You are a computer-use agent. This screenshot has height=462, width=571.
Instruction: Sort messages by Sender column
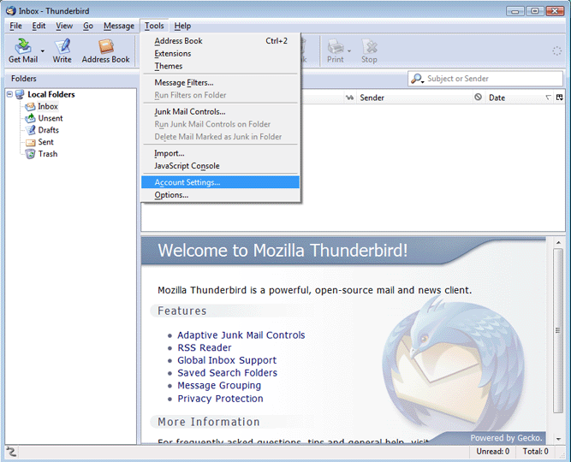tap(414, 98)
